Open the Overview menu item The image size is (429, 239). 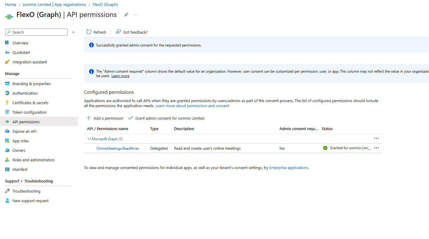pyautogui.click(x=20, y=43)
